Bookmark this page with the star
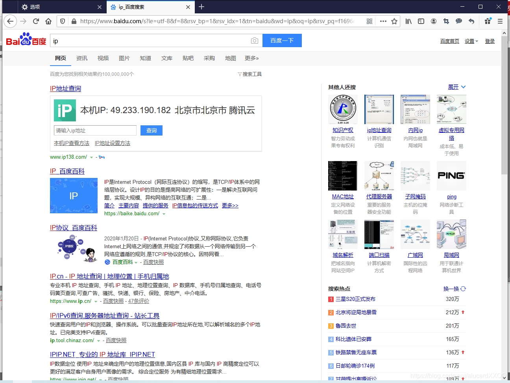 [394, 21]
